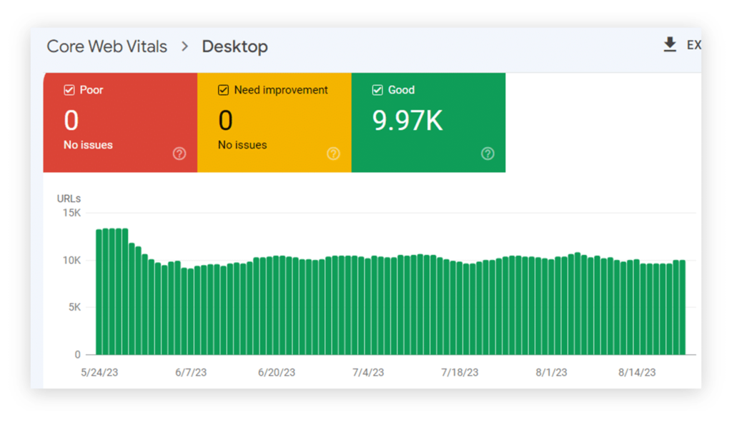Go back to Core Web Vitals breadcrumb
This screenshot has height=422, width=732.
point(107,46)
